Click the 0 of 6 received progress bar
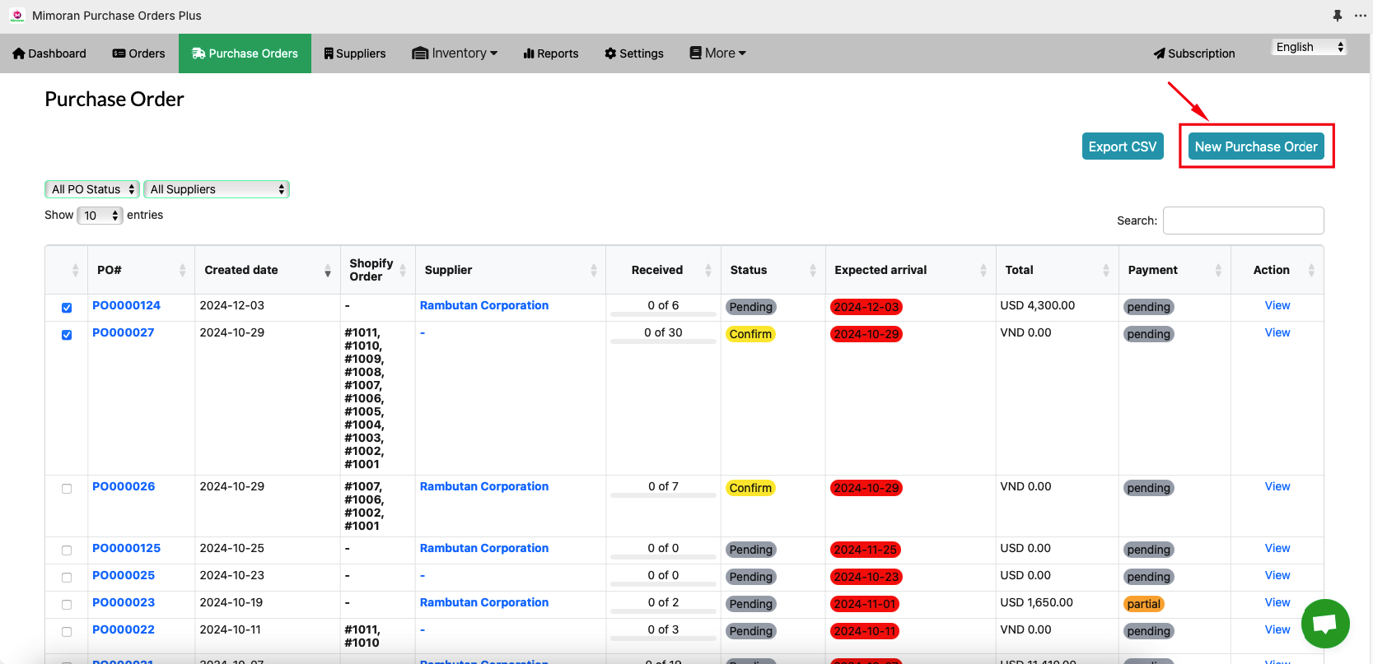Image resolution: width=1373 pixels, height=664 pixels. tap(663, 314)
